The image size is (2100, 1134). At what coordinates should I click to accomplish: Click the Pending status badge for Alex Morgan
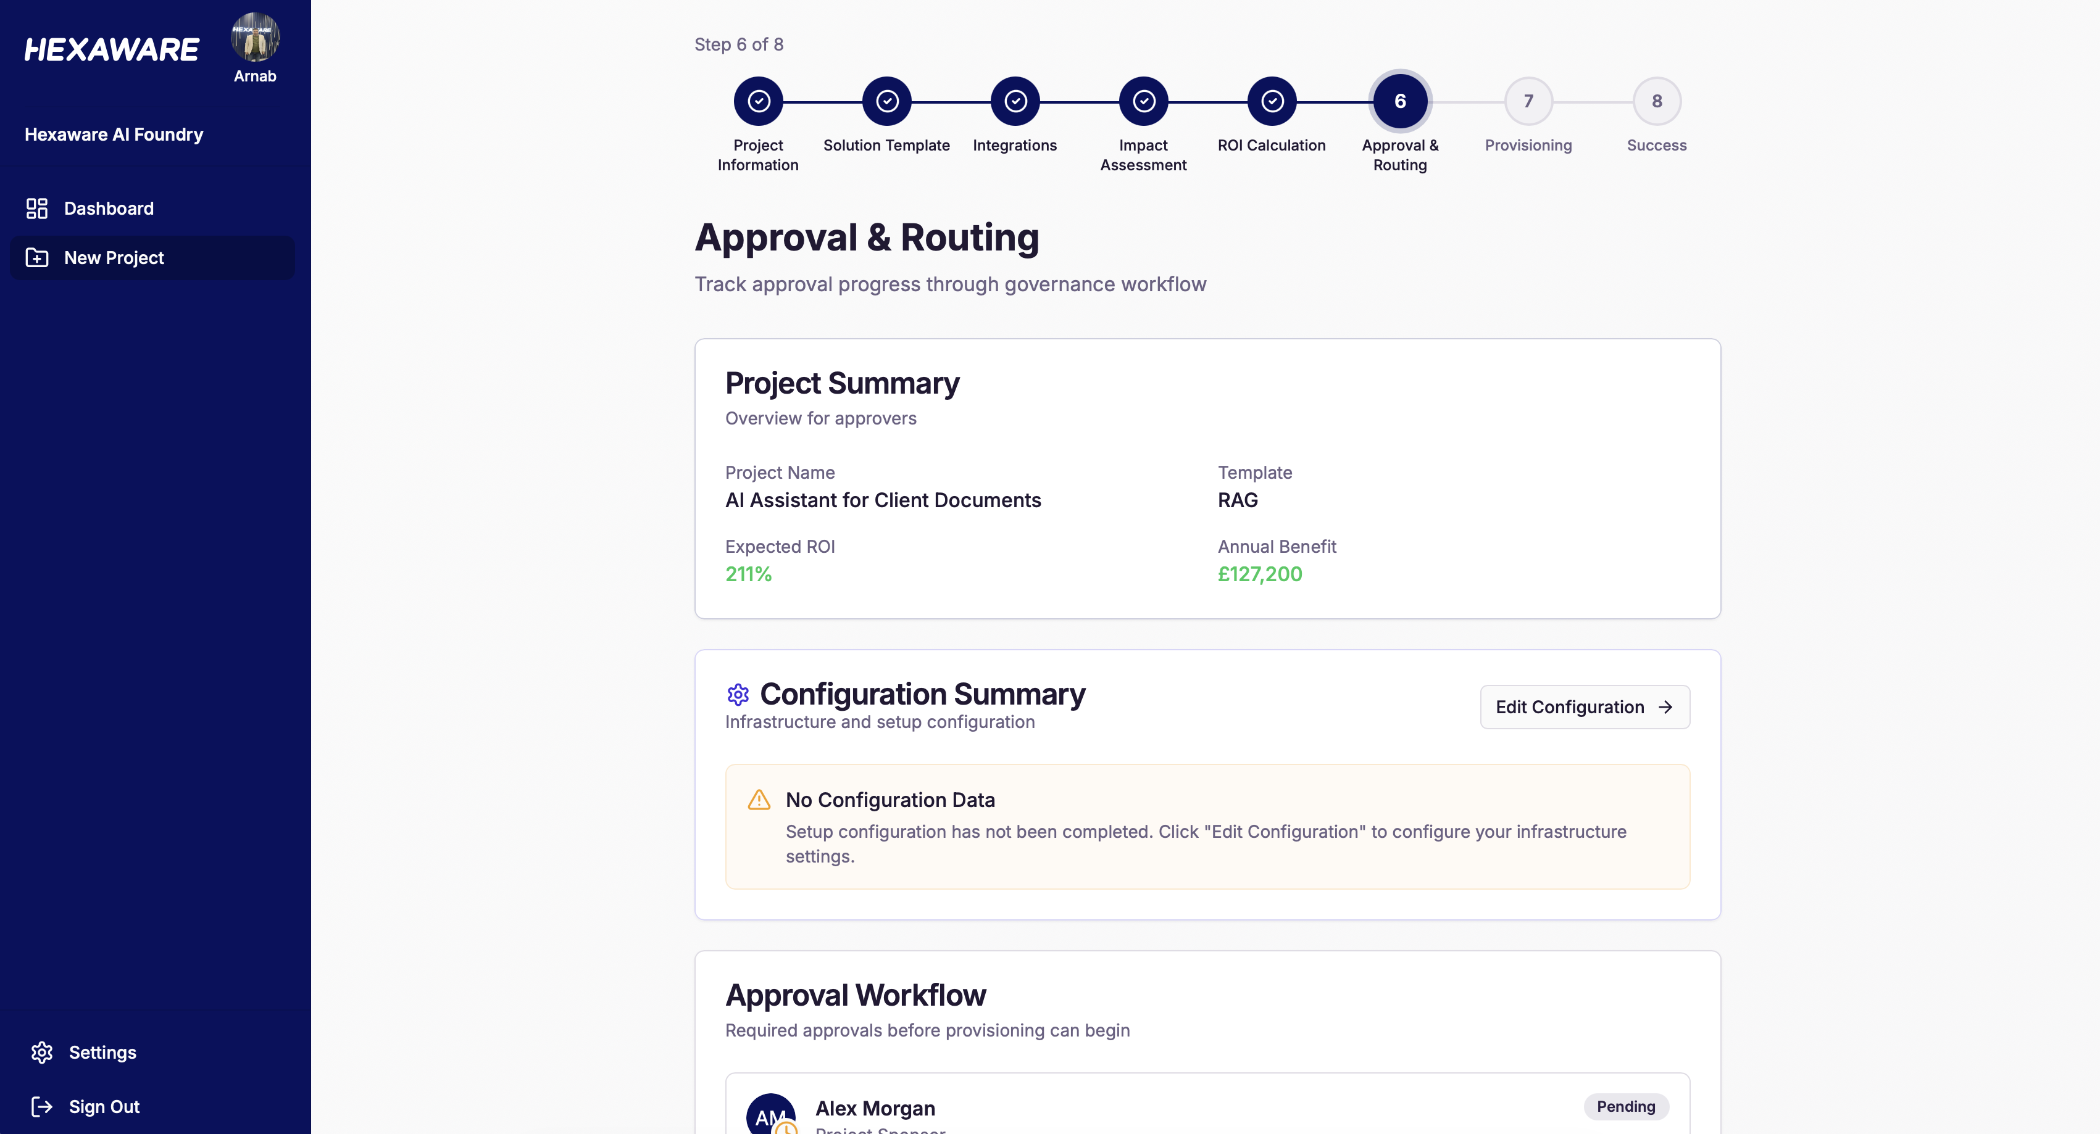[x=1624, y=1106]
